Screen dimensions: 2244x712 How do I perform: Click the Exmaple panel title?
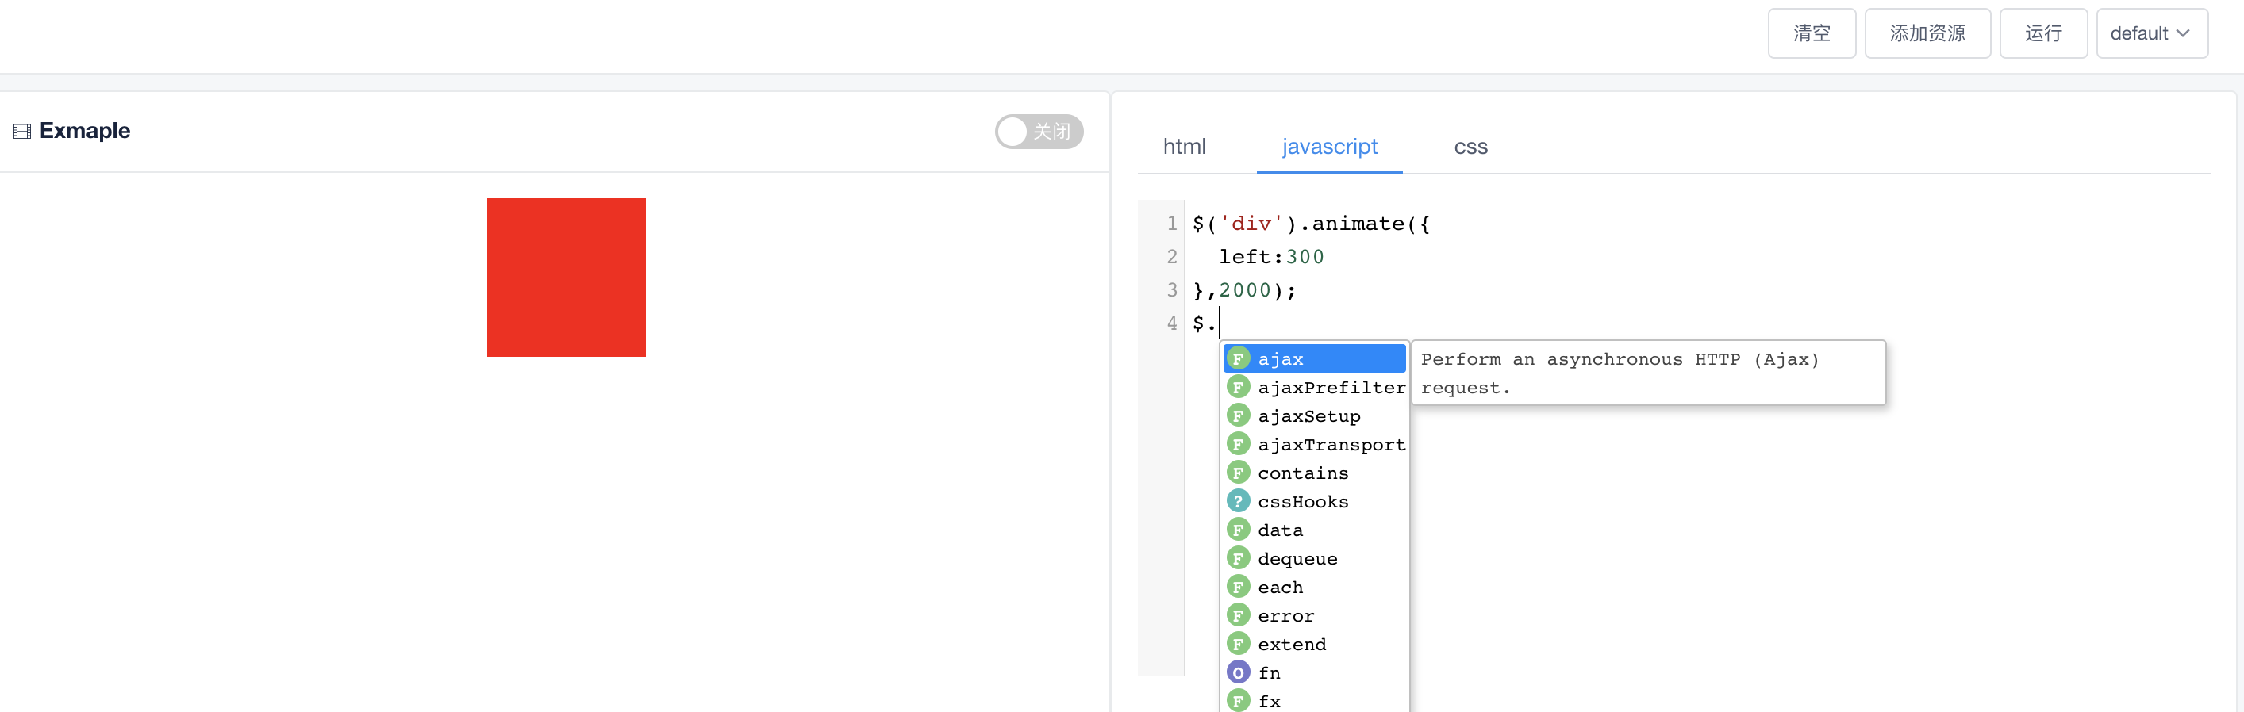point(84,131)
